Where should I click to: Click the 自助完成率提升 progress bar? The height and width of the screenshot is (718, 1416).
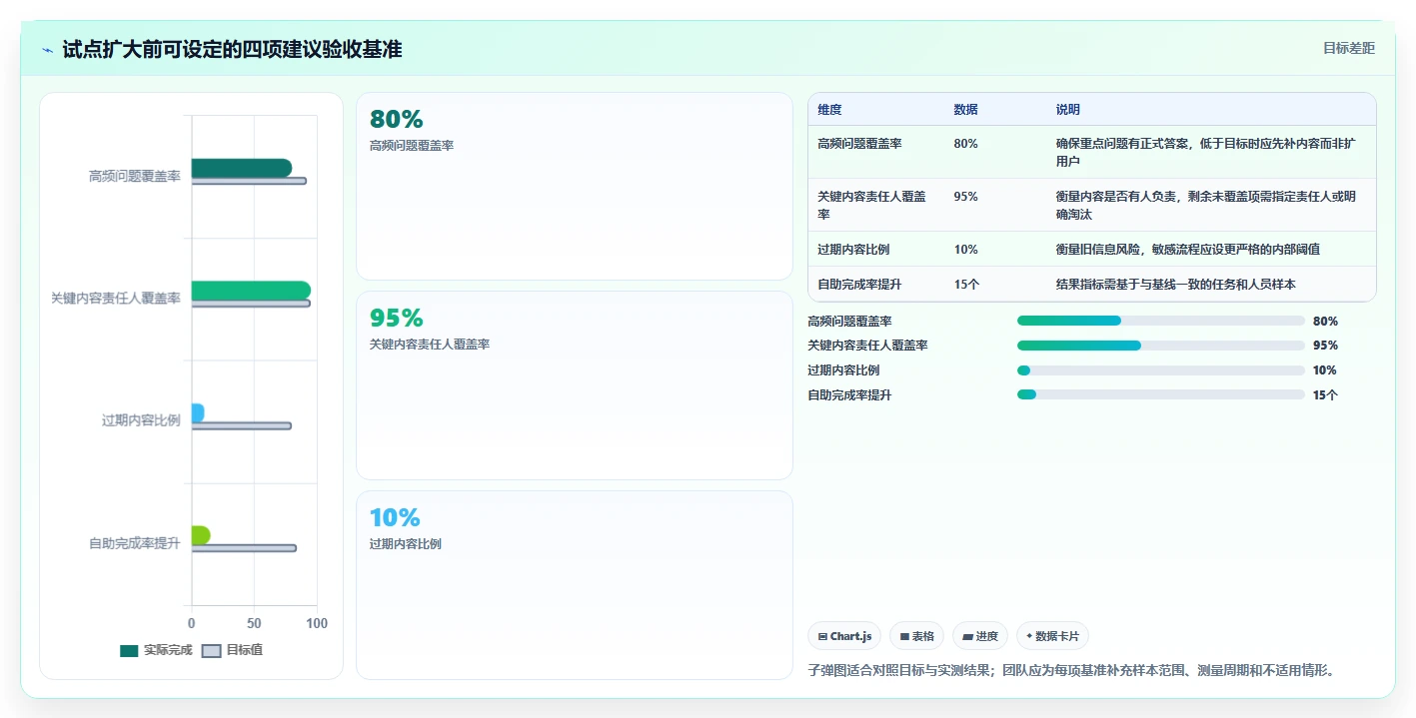point(1160,394)
